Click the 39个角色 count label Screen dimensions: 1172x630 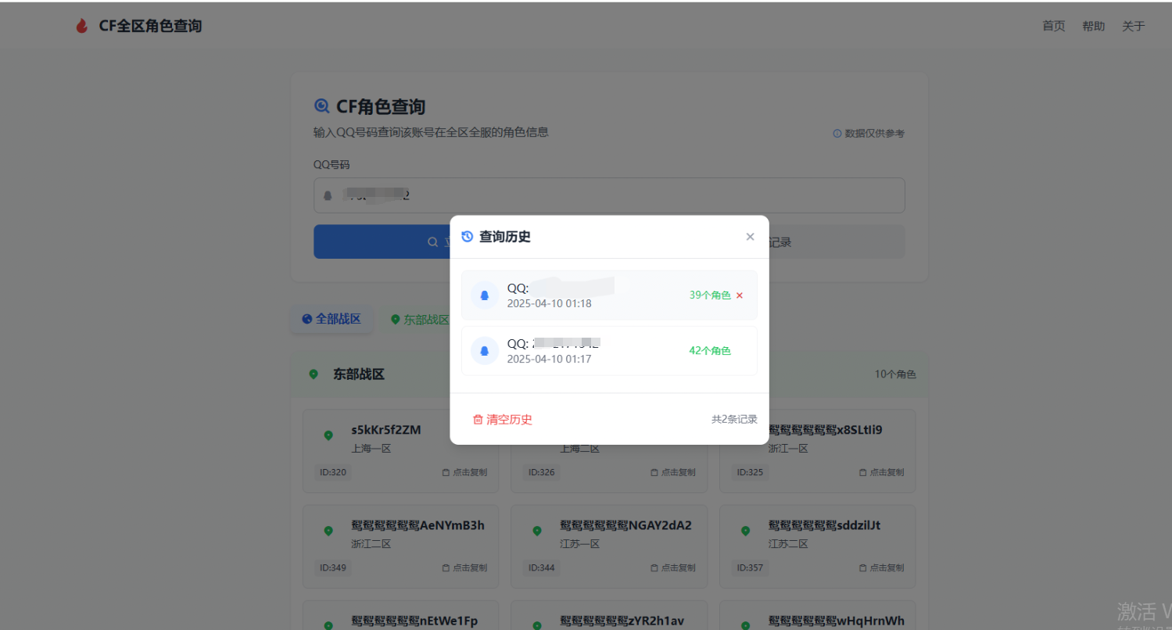click(x=710, y=295)
